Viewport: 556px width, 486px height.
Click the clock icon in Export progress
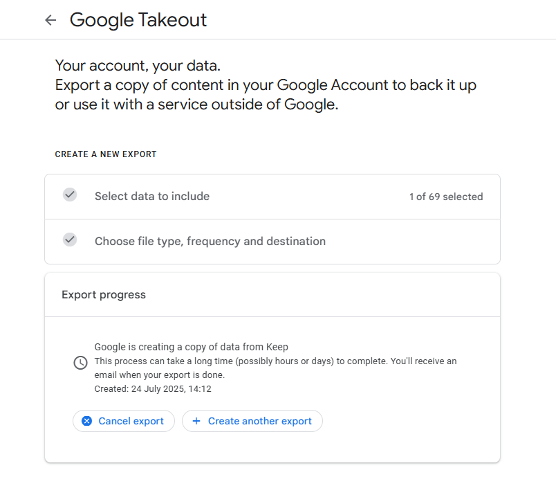[x=80, y=363]
